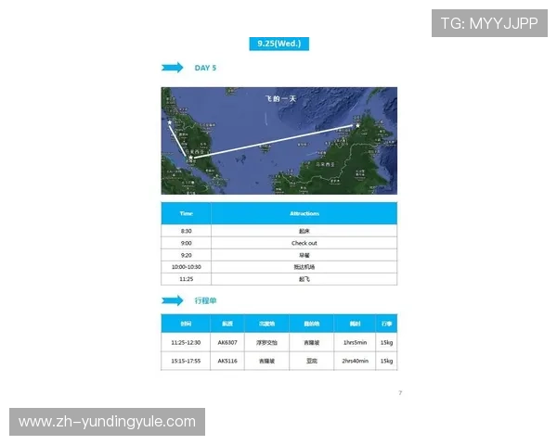Click the map title 飞的一天
Image resolution: width=557 pixels, height=445 pixels.
(x=278, y=97)
